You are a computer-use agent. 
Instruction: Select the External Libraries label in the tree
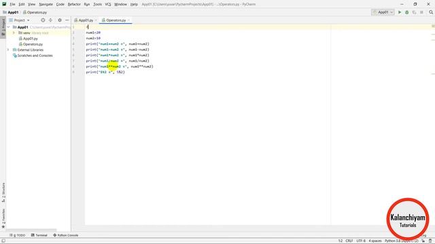(x=30, y=49)
